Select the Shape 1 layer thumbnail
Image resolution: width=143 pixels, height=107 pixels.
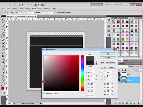pyautogui.click(x=124, y=75)
